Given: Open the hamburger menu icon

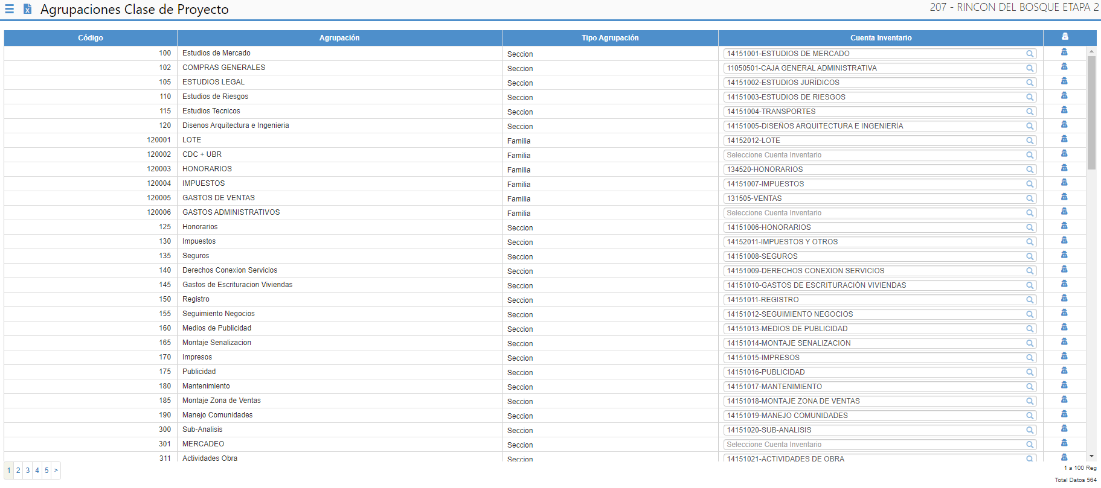Looking at the screenshot, I should click(x=9, y=9).
